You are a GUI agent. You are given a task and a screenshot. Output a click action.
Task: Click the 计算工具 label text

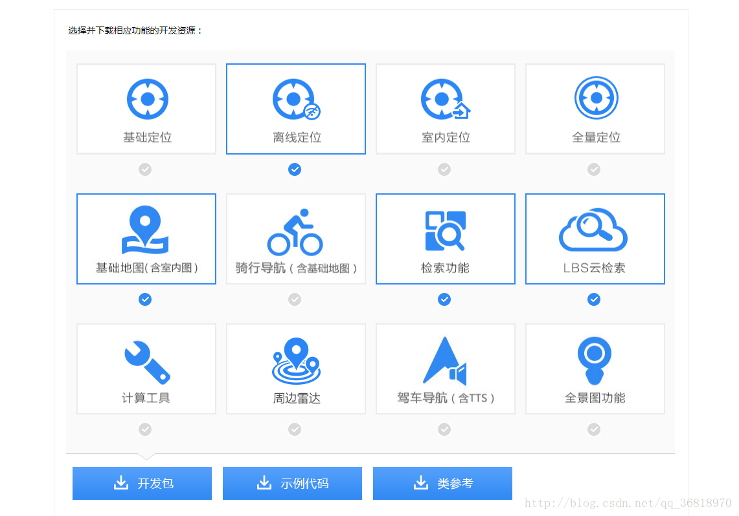point(146,398)
